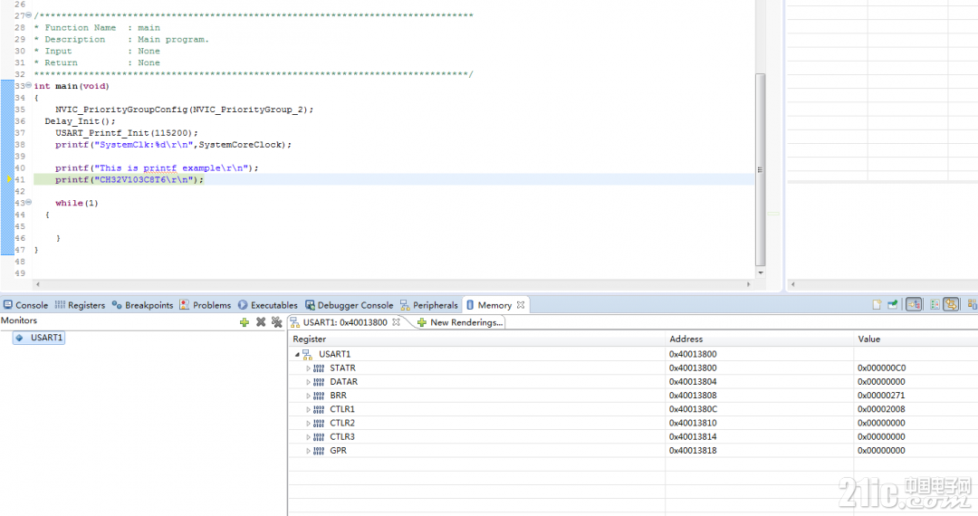Expand the BRR register row
Viewport: 978px width, 516px height.
coord(308,396)
